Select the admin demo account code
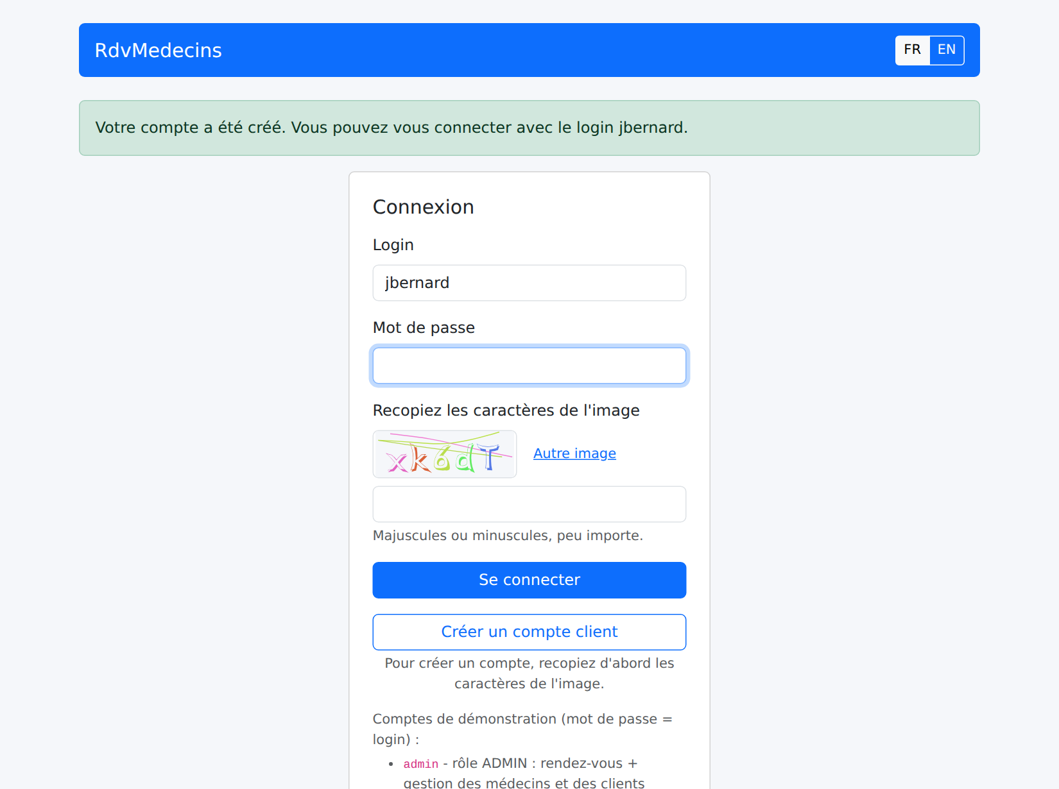Screen dimensions: 1059x789 420,764
